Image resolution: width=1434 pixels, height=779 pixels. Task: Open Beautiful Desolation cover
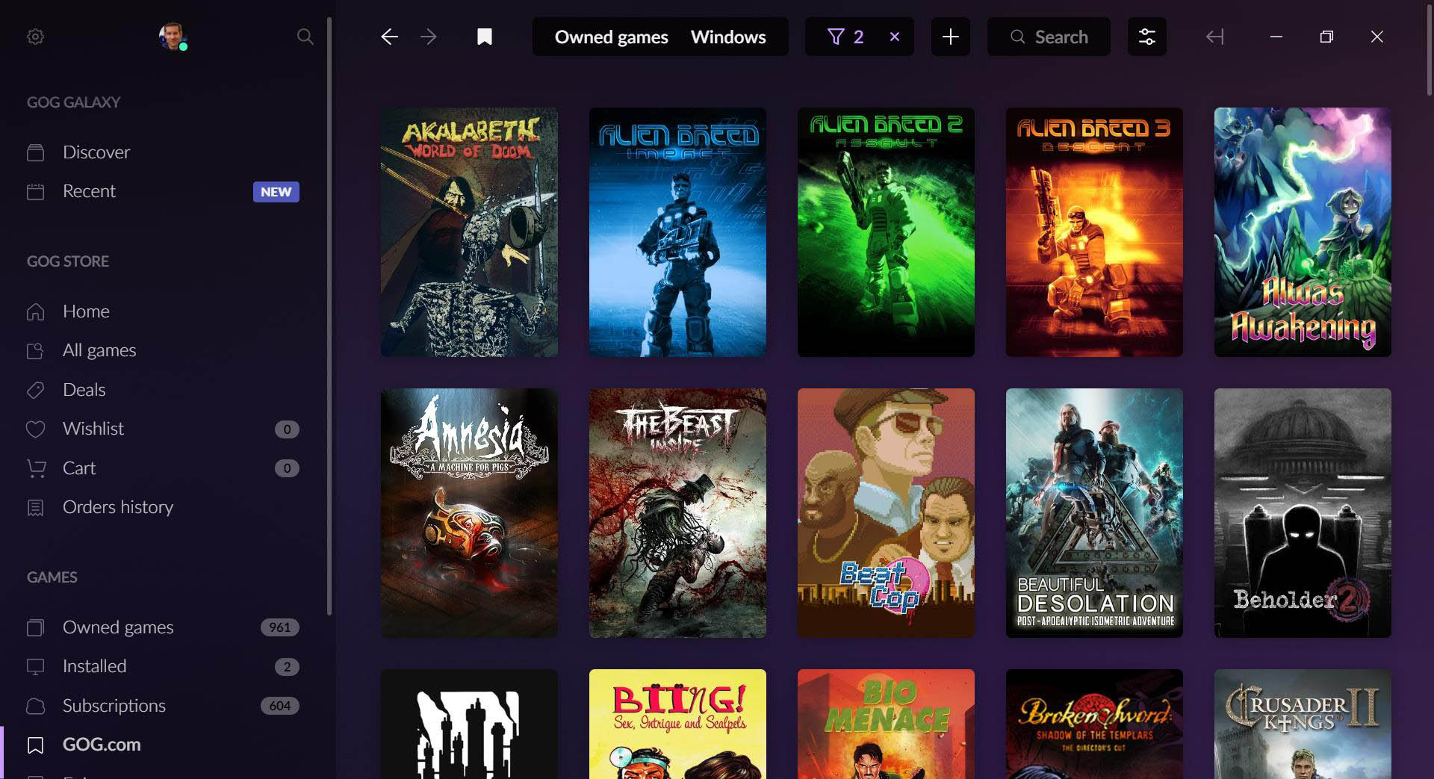[1094, 513]
